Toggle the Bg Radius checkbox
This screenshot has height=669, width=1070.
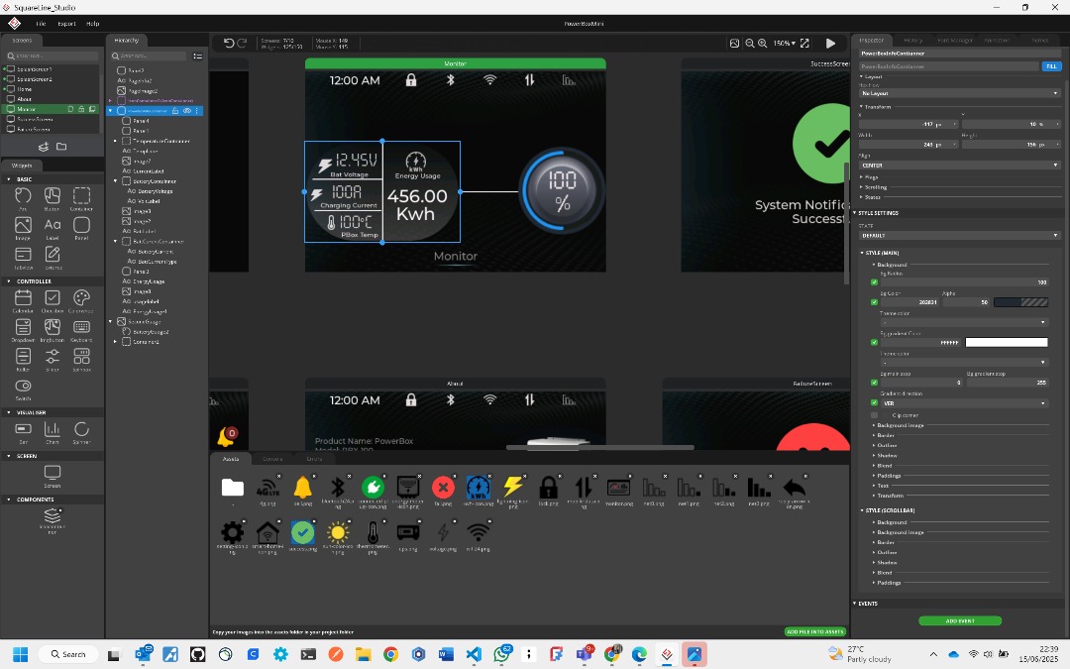(874, 281)
